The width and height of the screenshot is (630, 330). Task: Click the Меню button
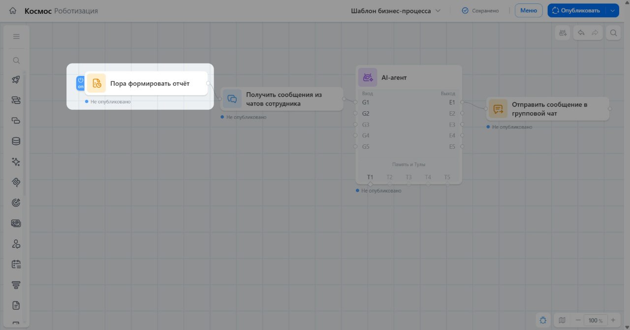[x=529, y=11]
